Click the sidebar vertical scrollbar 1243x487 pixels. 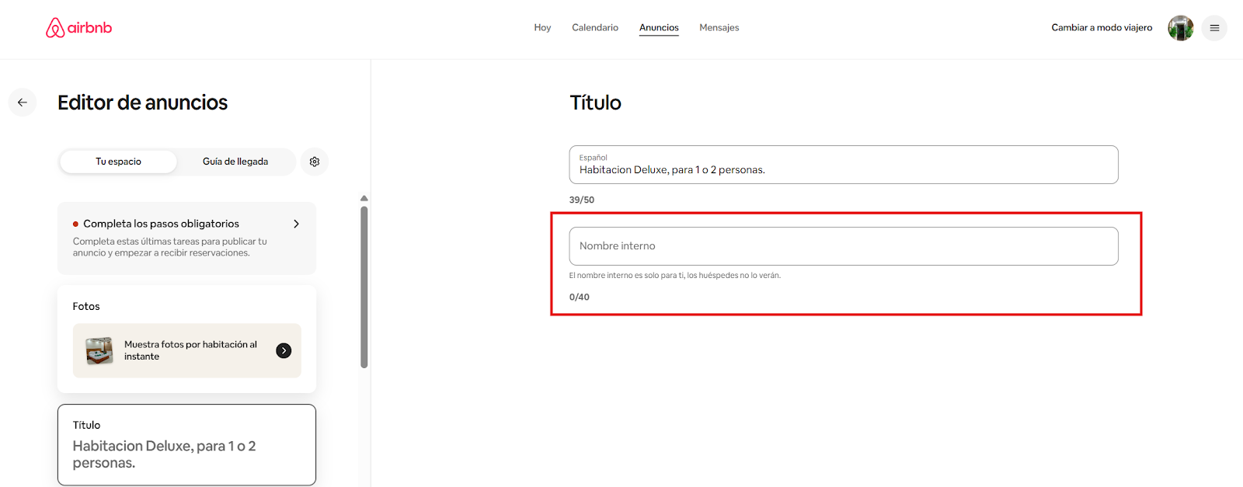coord(364,286)
